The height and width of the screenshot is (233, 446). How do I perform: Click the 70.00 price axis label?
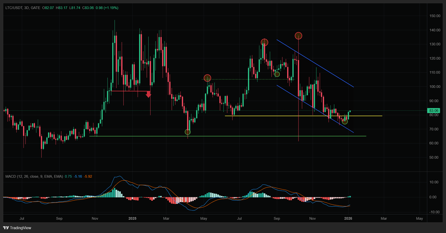tap(434, 129)
